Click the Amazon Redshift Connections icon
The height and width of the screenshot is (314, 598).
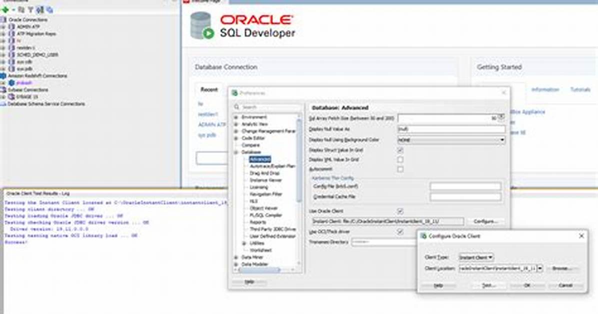pos(3,75)
